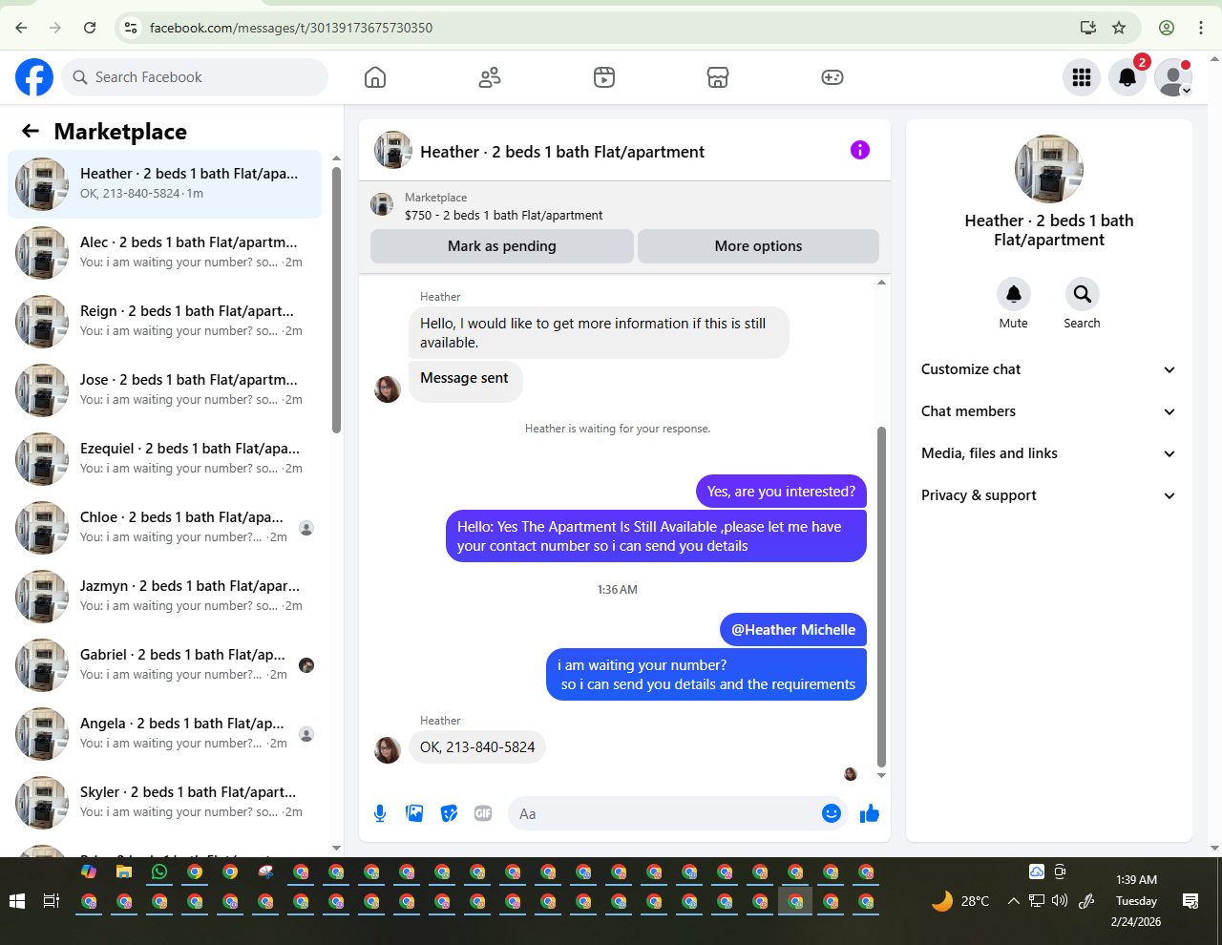Open the emoji picker smiley icon

832,813
